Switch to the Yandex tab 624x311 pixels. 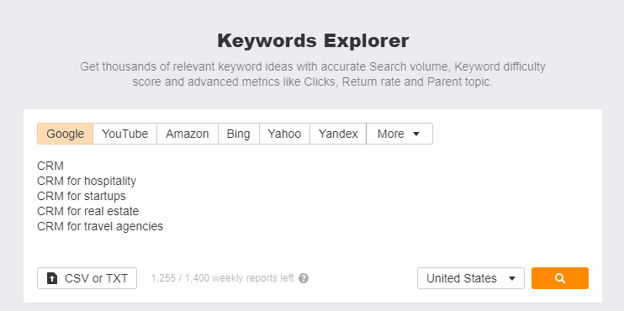pyautogui.click(x=338, y=134)
